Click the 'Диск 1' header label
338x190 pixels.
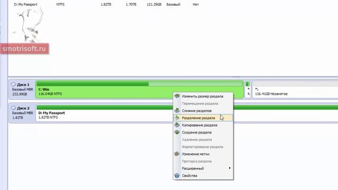[x=23, y=84]
